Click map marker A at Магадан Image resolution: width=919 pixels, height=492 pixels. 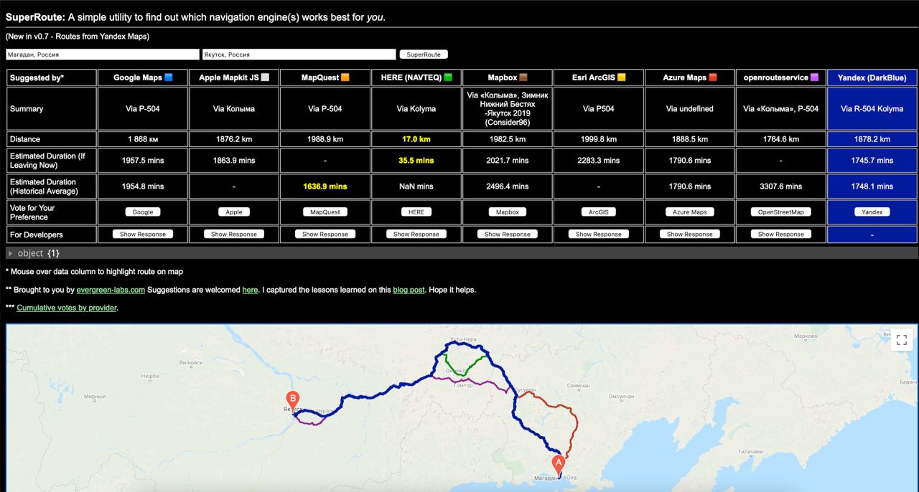point(559,466)
